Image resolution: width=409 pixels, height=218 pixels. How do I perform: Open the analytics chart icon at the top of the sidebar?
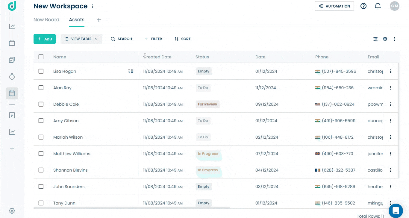pyautogui.click(x=12, y=26)
